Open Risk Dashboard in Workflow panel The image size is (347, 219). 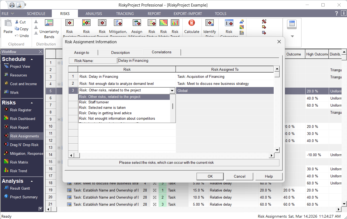point(22,119)
